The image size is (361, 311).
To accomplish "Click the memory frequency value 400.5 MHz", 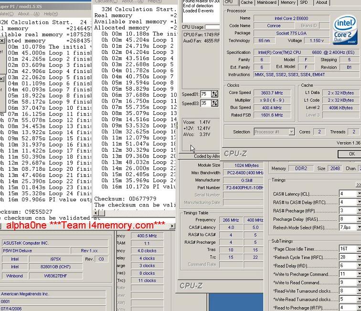I will point(147,236).
